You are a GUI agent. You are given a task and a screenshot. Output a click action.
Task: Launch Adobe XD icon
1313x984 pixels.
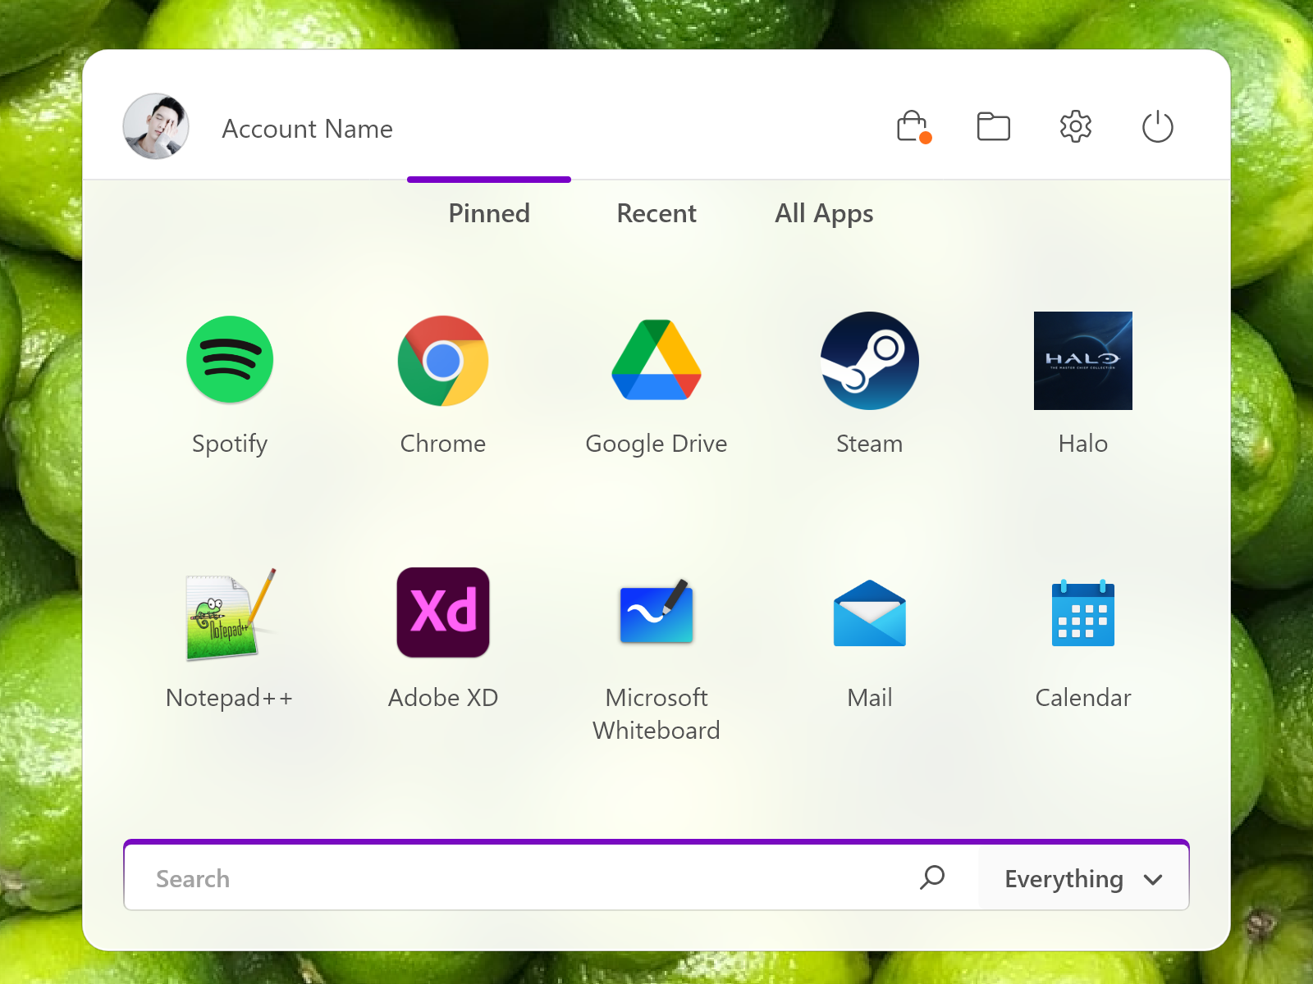click(443, 613)
